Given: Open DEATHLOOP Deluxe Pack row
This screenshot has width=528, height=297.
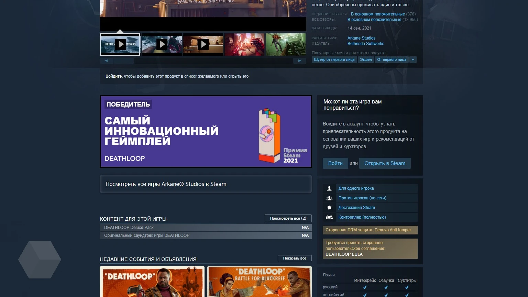Looking at the screenshot, I should tap(206, 228).
